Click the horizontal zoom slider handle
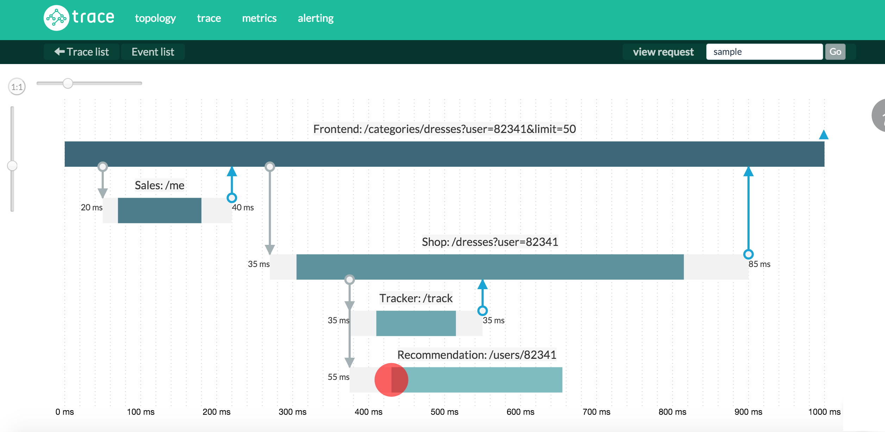This screenshot has height=432, width=885. 68,83
